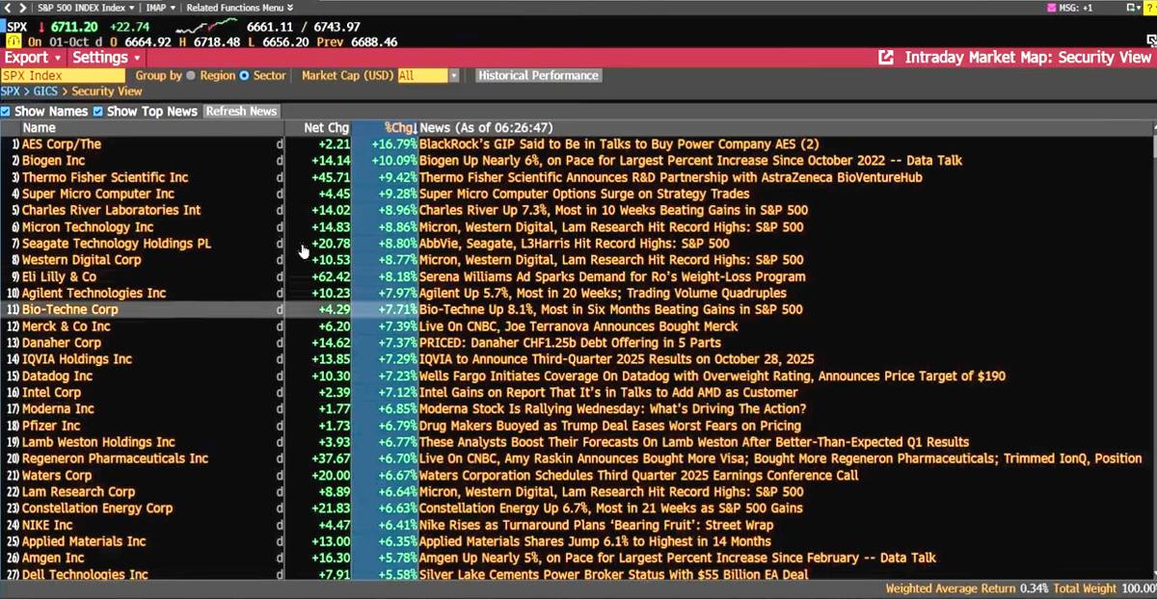Expand the Settings dropdown menu
The height and width of the screenshot is (599, 1157).
[106, 58]
